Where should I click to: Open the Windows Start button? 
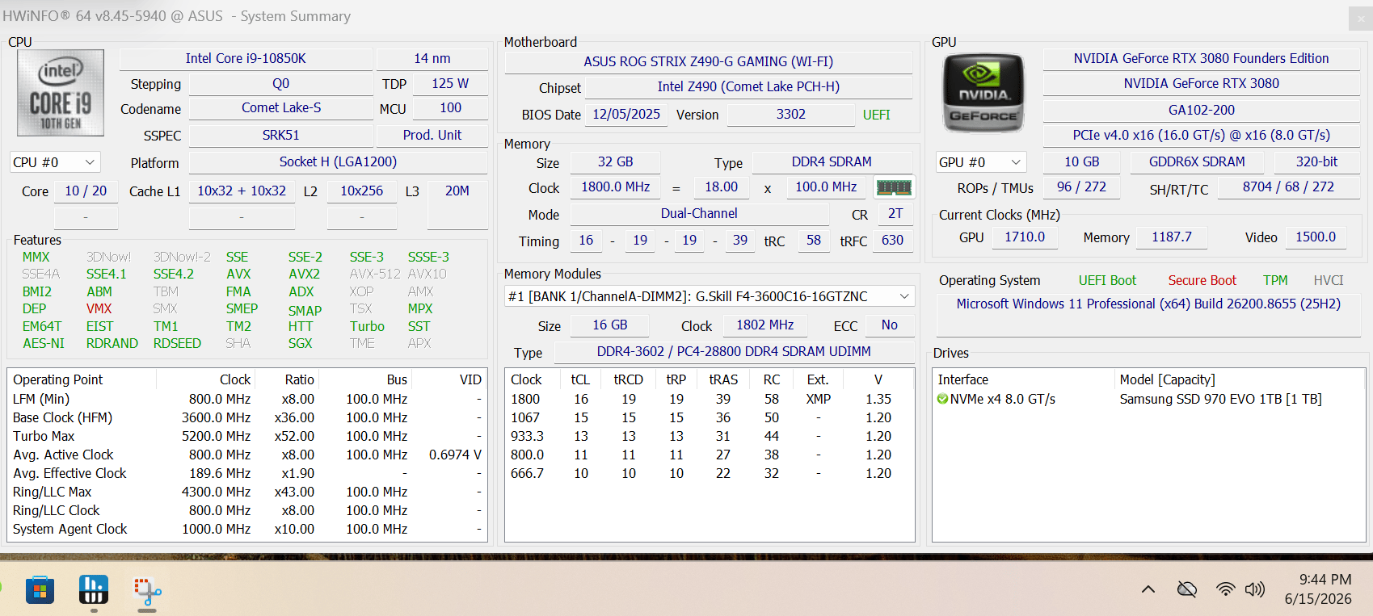(40, 590)
